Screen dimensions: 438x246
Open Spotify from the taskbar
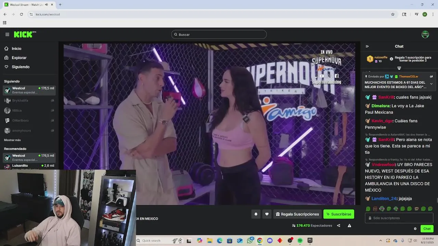[x=300, y=241]
